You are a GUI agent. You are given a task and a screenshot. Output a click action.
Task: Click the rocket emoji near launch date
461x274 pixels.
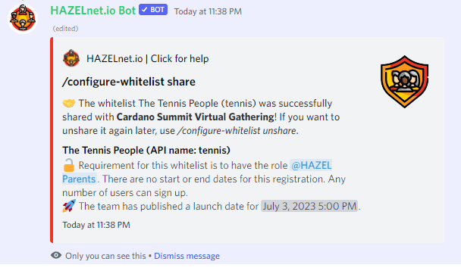tap(69, 206)
